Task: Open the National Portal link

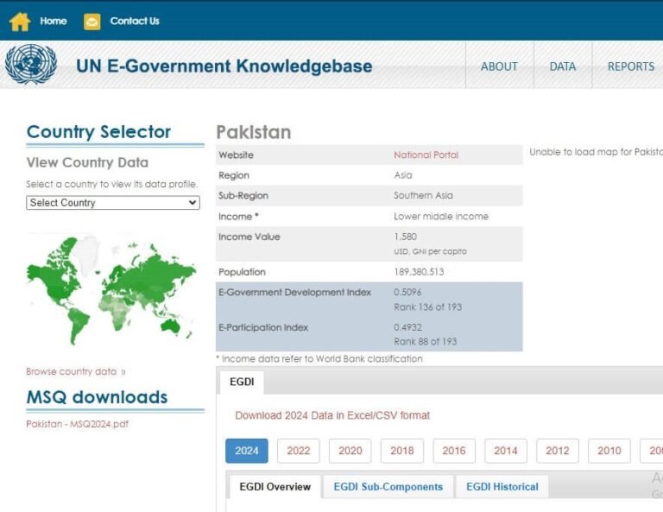Action: pos(426,155)
